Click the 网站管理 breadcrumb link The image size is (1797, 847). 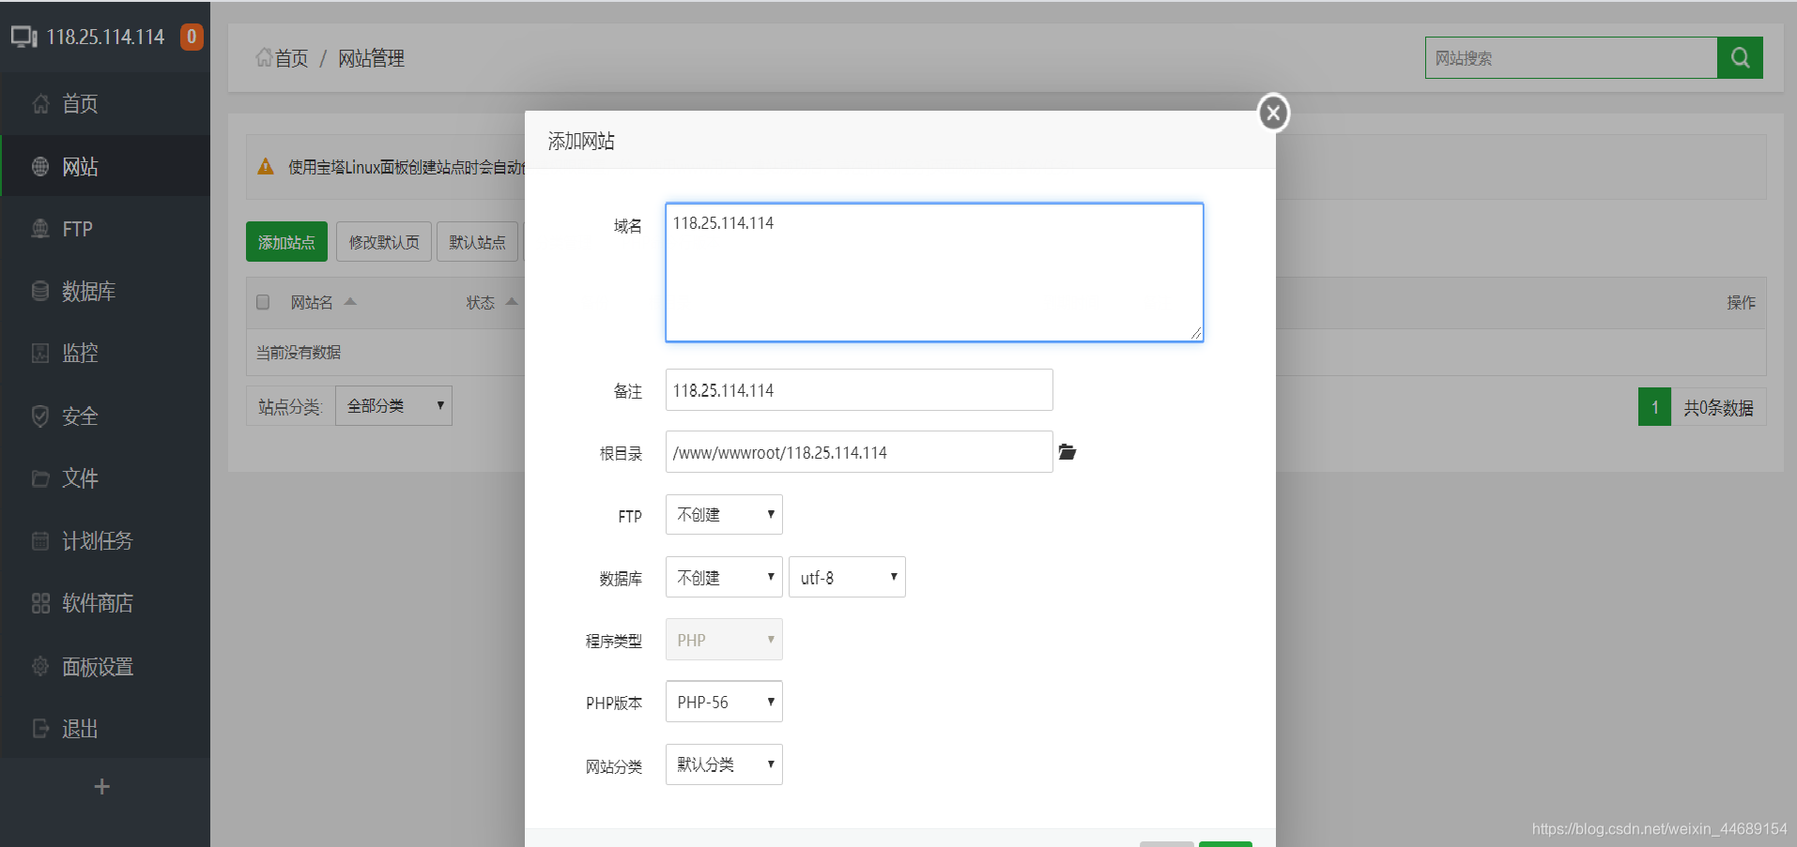(371, 58)
